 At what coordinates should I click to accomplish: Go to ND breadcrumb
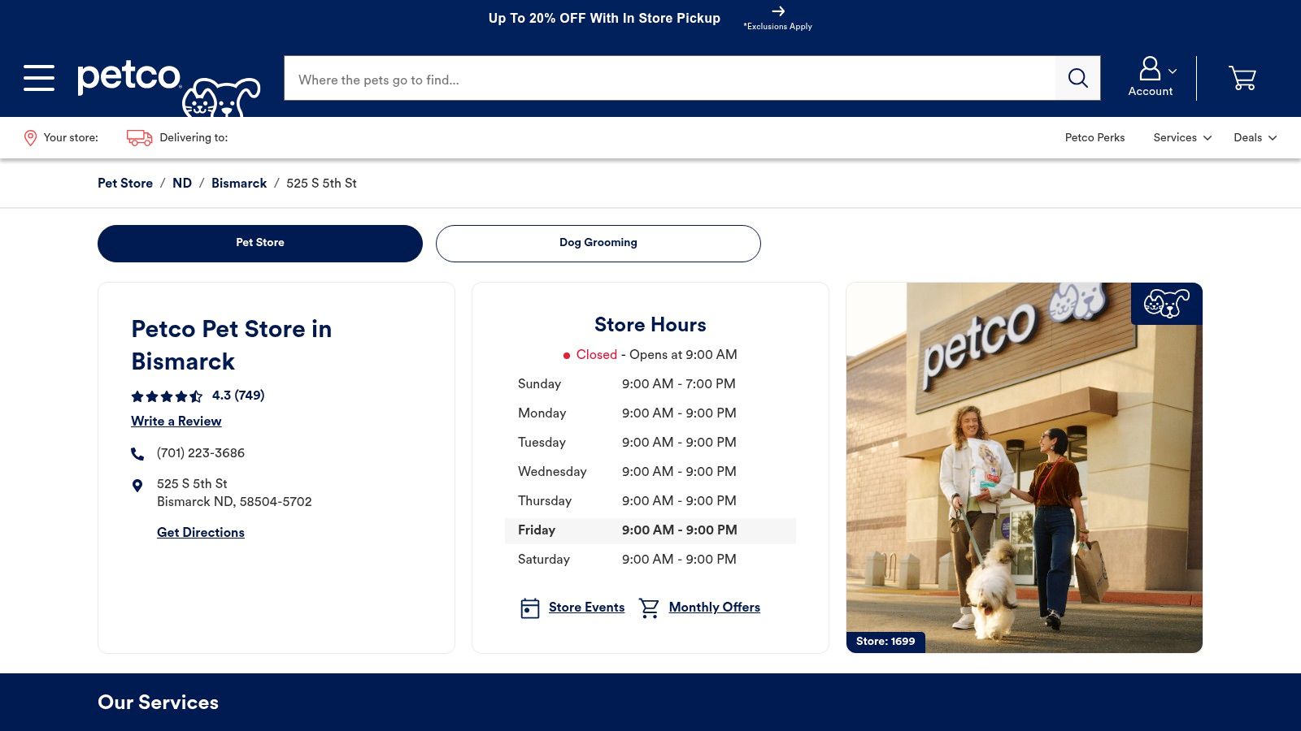(x=182, y=184)
